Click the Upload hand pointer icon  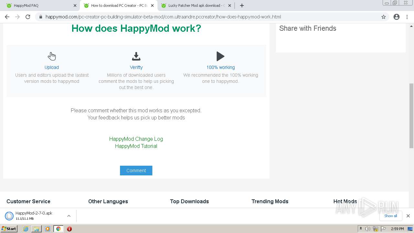coord(52,56)
